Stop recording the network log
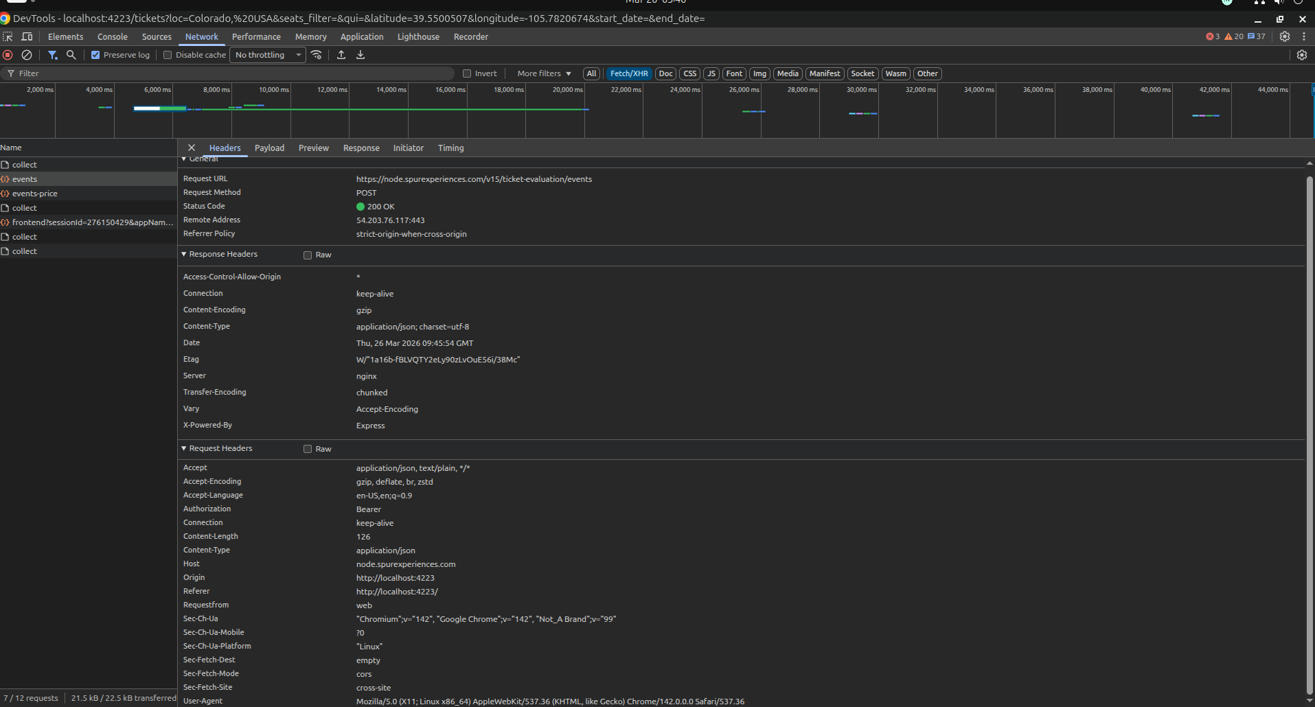Screen dimensions: 1315x707 click(8, 55)
